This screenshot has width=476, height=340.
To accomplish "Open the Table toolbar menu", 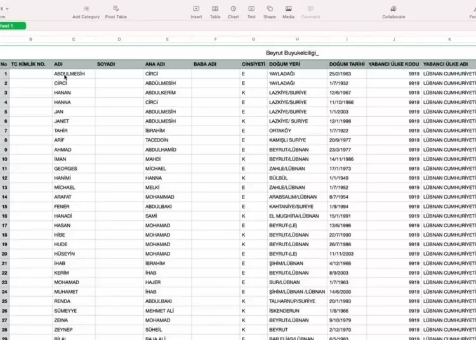I will pyautogui.click(x=215, y=12).
